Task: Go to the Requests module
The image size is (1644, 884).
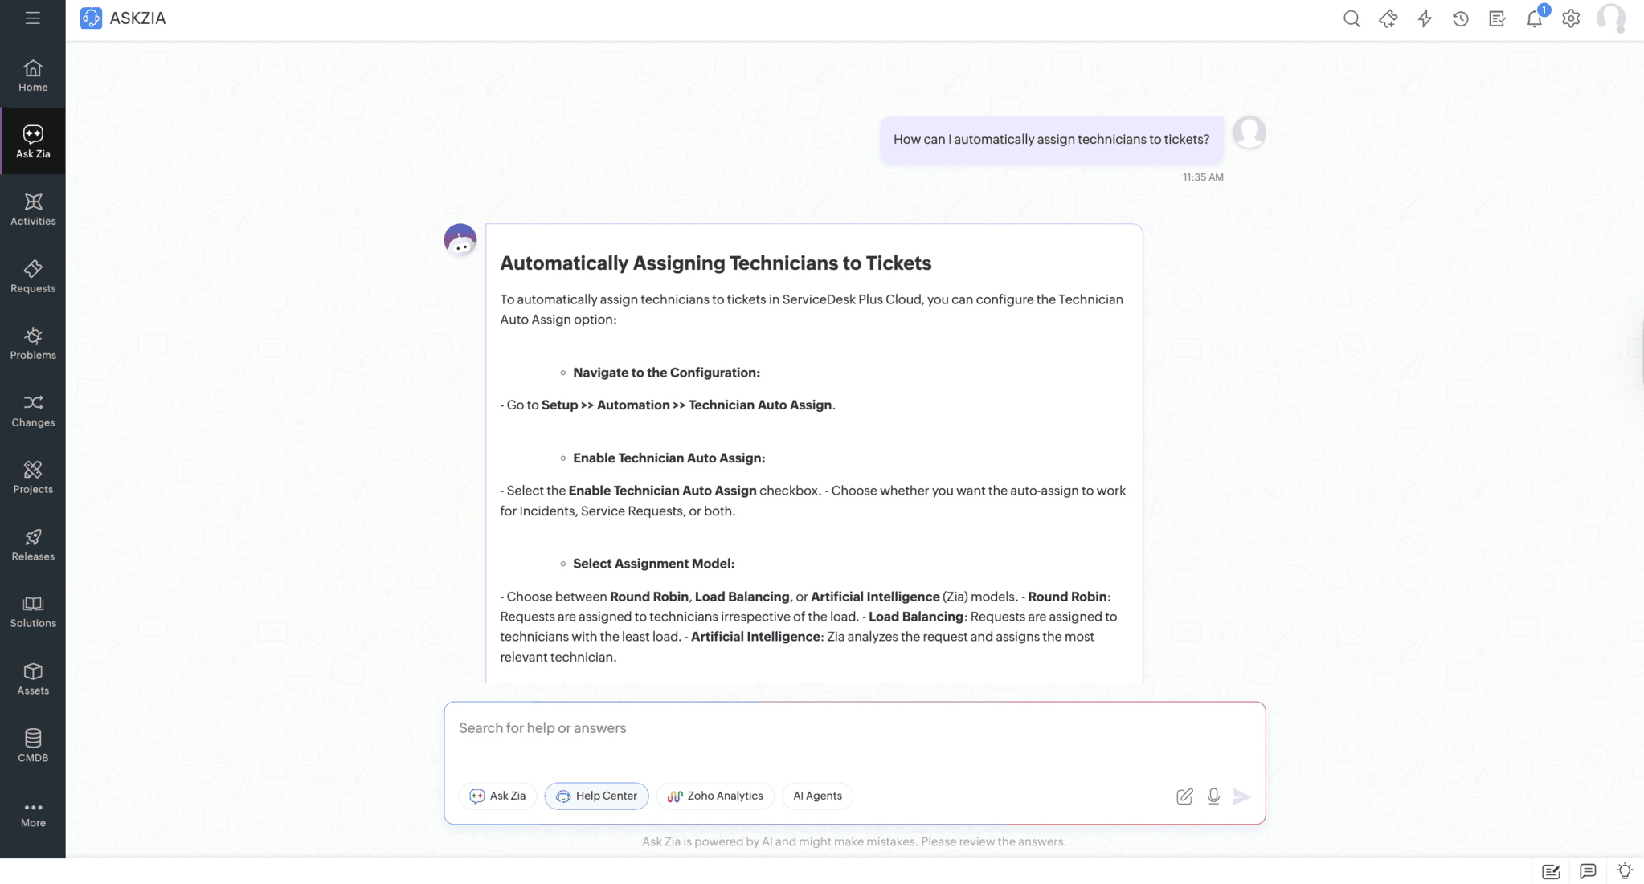Action: (33, 276)
